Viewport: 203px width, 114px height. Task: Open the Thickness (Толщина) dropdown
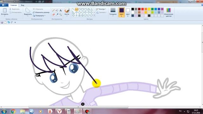point(113,12)
